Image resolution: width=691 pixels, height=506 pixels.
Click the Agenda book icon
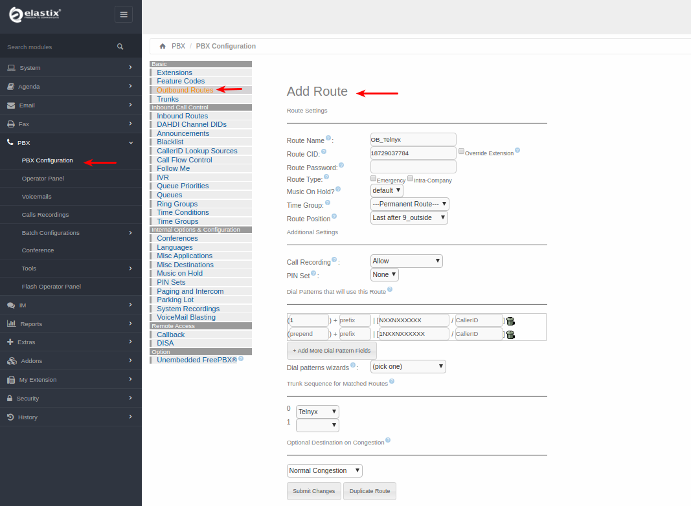10,87
